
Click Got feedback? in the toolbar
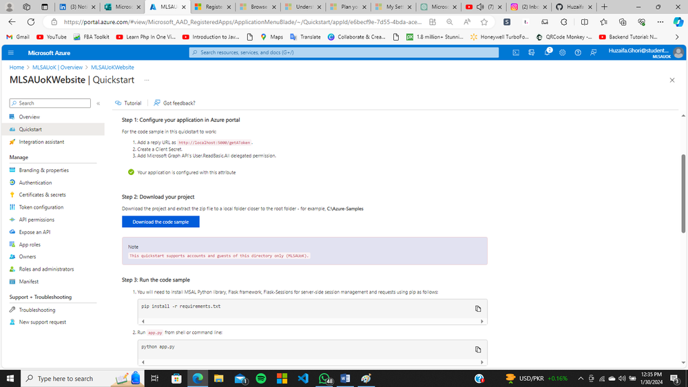click(175, 103)
